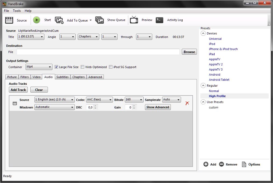Open the Title dropdown
Screen dimensions: 273x183
coord(31,37)
